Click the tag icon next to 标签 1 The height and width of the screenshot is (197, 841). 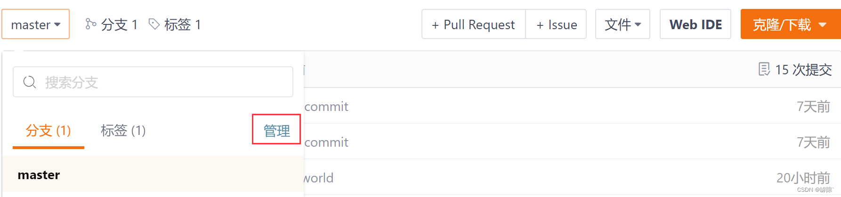click(154, 24)
